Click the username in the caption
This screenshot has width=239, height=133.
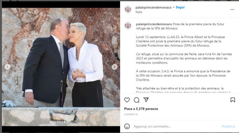pos(154,24)
